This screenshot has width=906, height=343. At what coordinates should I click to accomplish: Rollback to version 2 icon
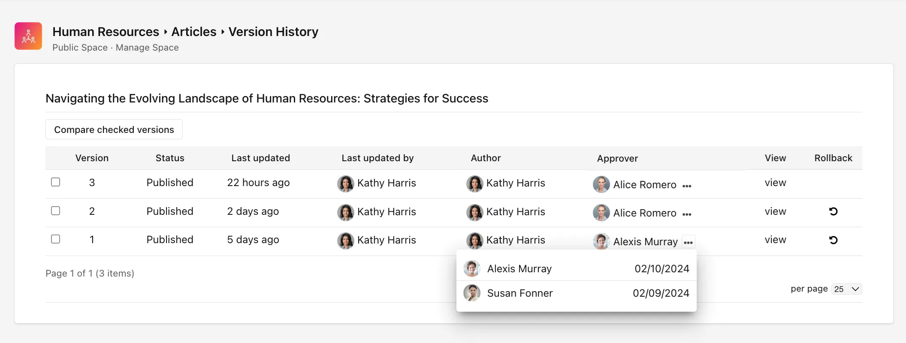coord(833,211)
